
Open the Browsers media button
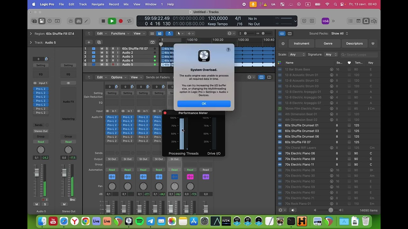click(x=374, y=21)
